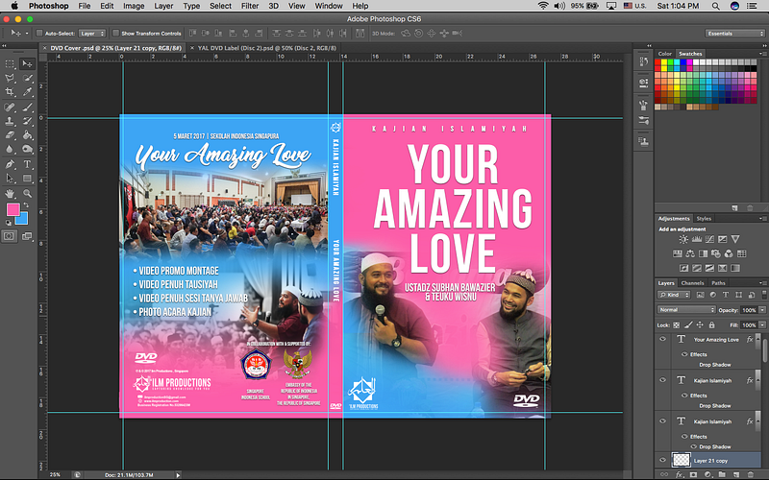Select the Move tool in toolbox
Viewport: 769px width, 480px height.
pyautogui.click(x=27, y=64)
